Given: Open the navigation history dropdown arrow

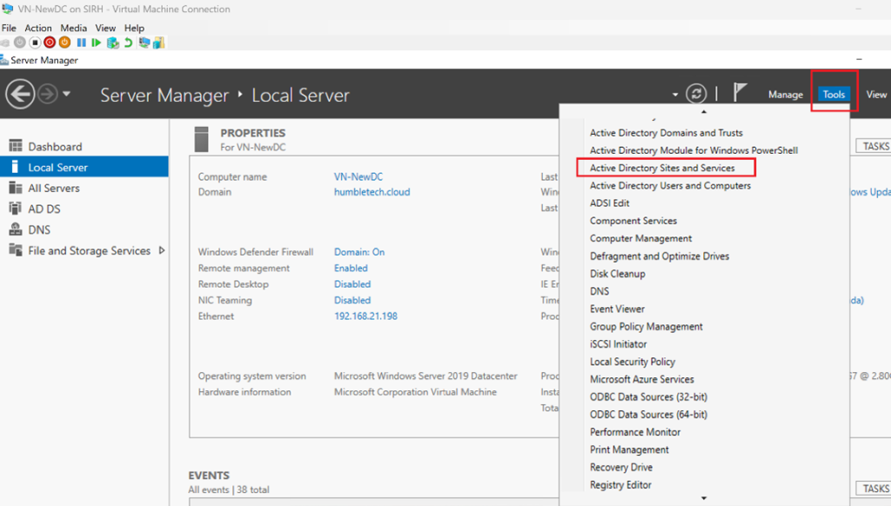Looking at the screenshot, I should pyautogui.click(x=67, y=94).
